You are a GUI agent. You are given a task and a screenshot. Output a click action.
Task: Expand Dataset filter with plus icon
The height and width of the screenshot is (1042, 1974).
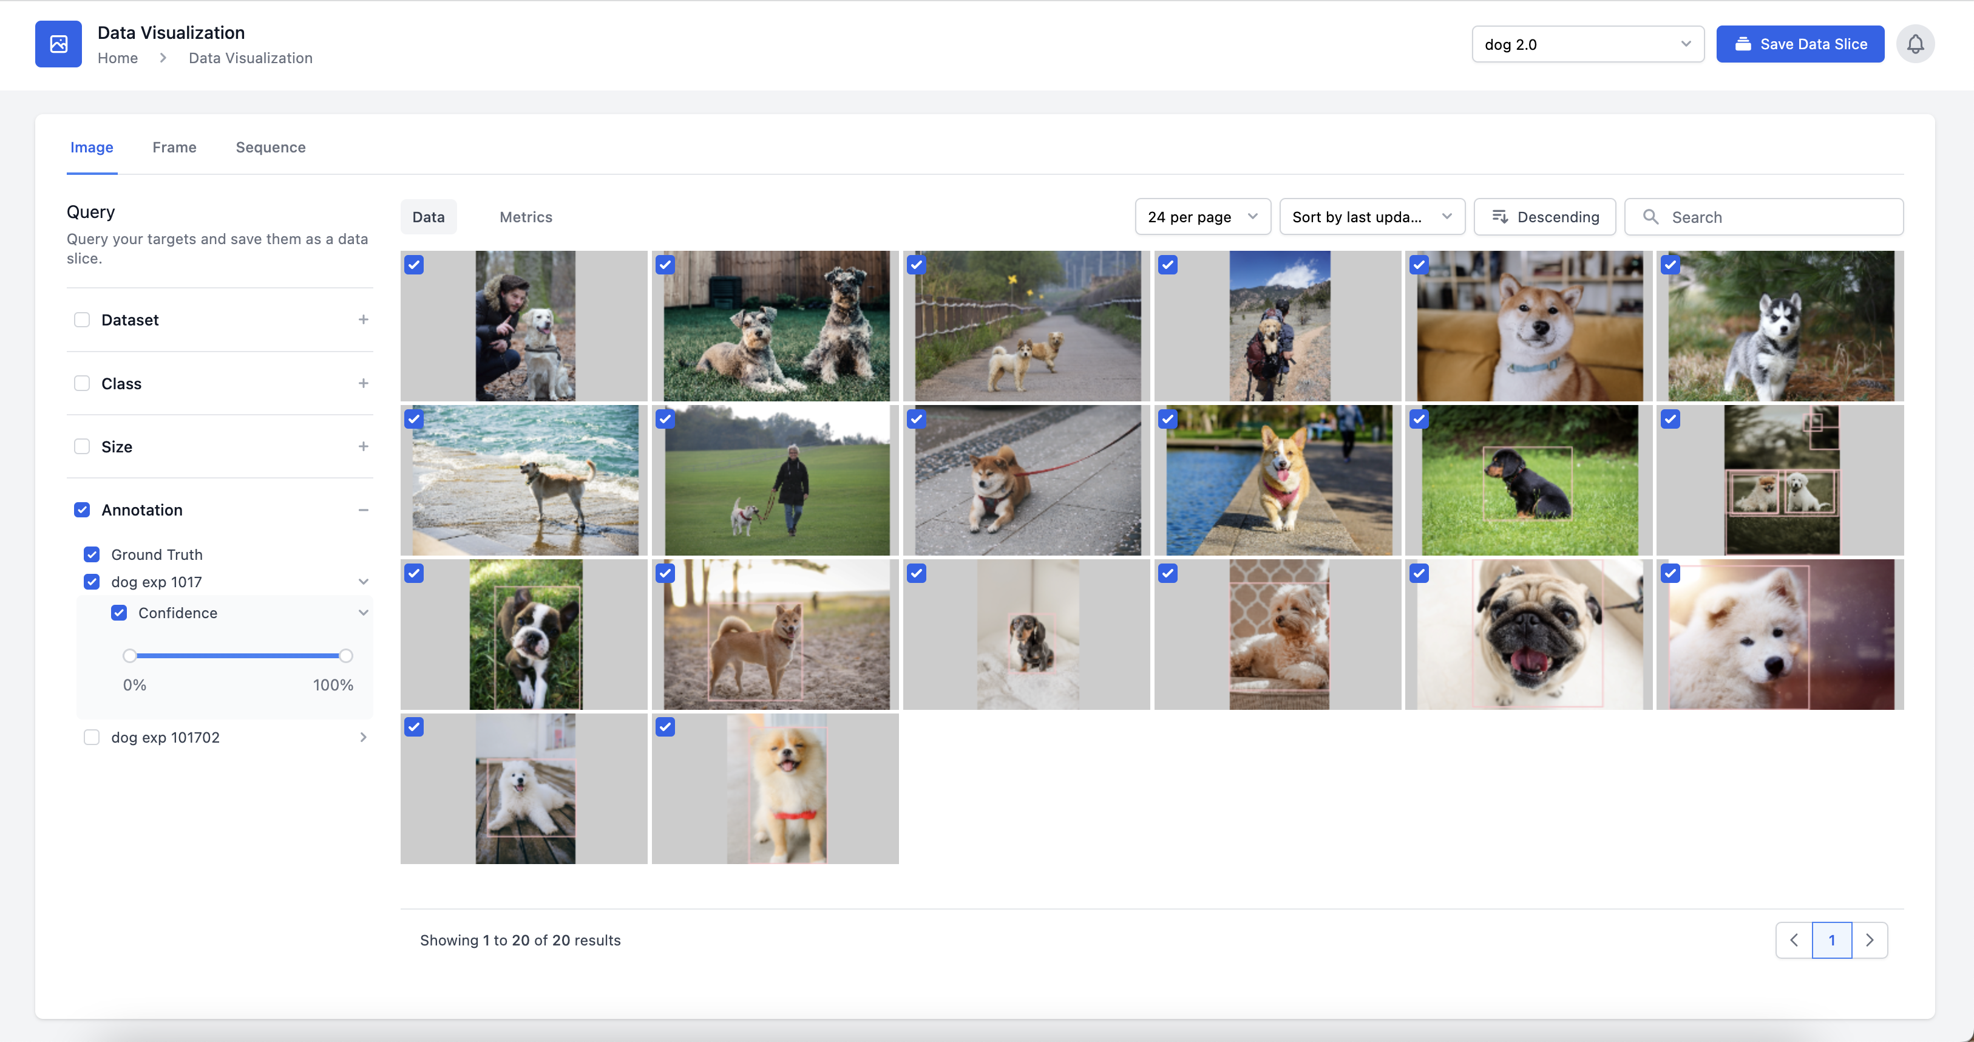pyautogui.click(x=363, y=320)
